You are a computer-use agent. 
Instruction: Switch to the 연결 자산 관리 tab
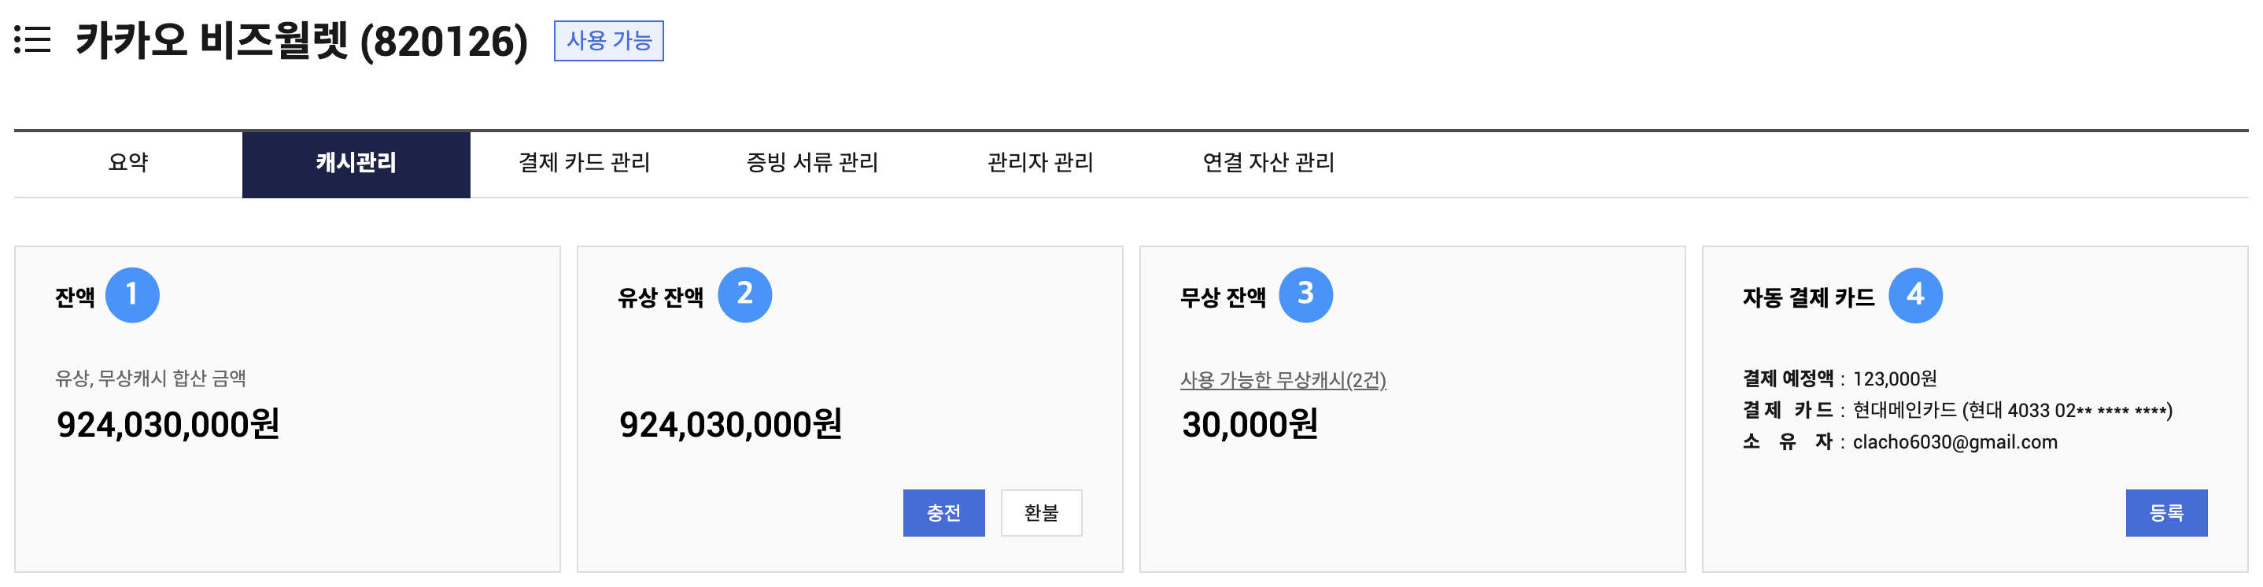click(x=1268, y=164)
